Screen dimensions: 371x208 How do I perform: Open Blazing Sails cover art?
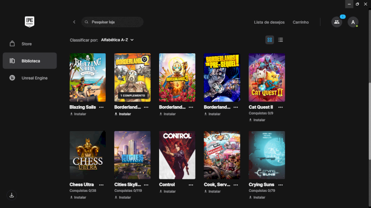point(88,77)
